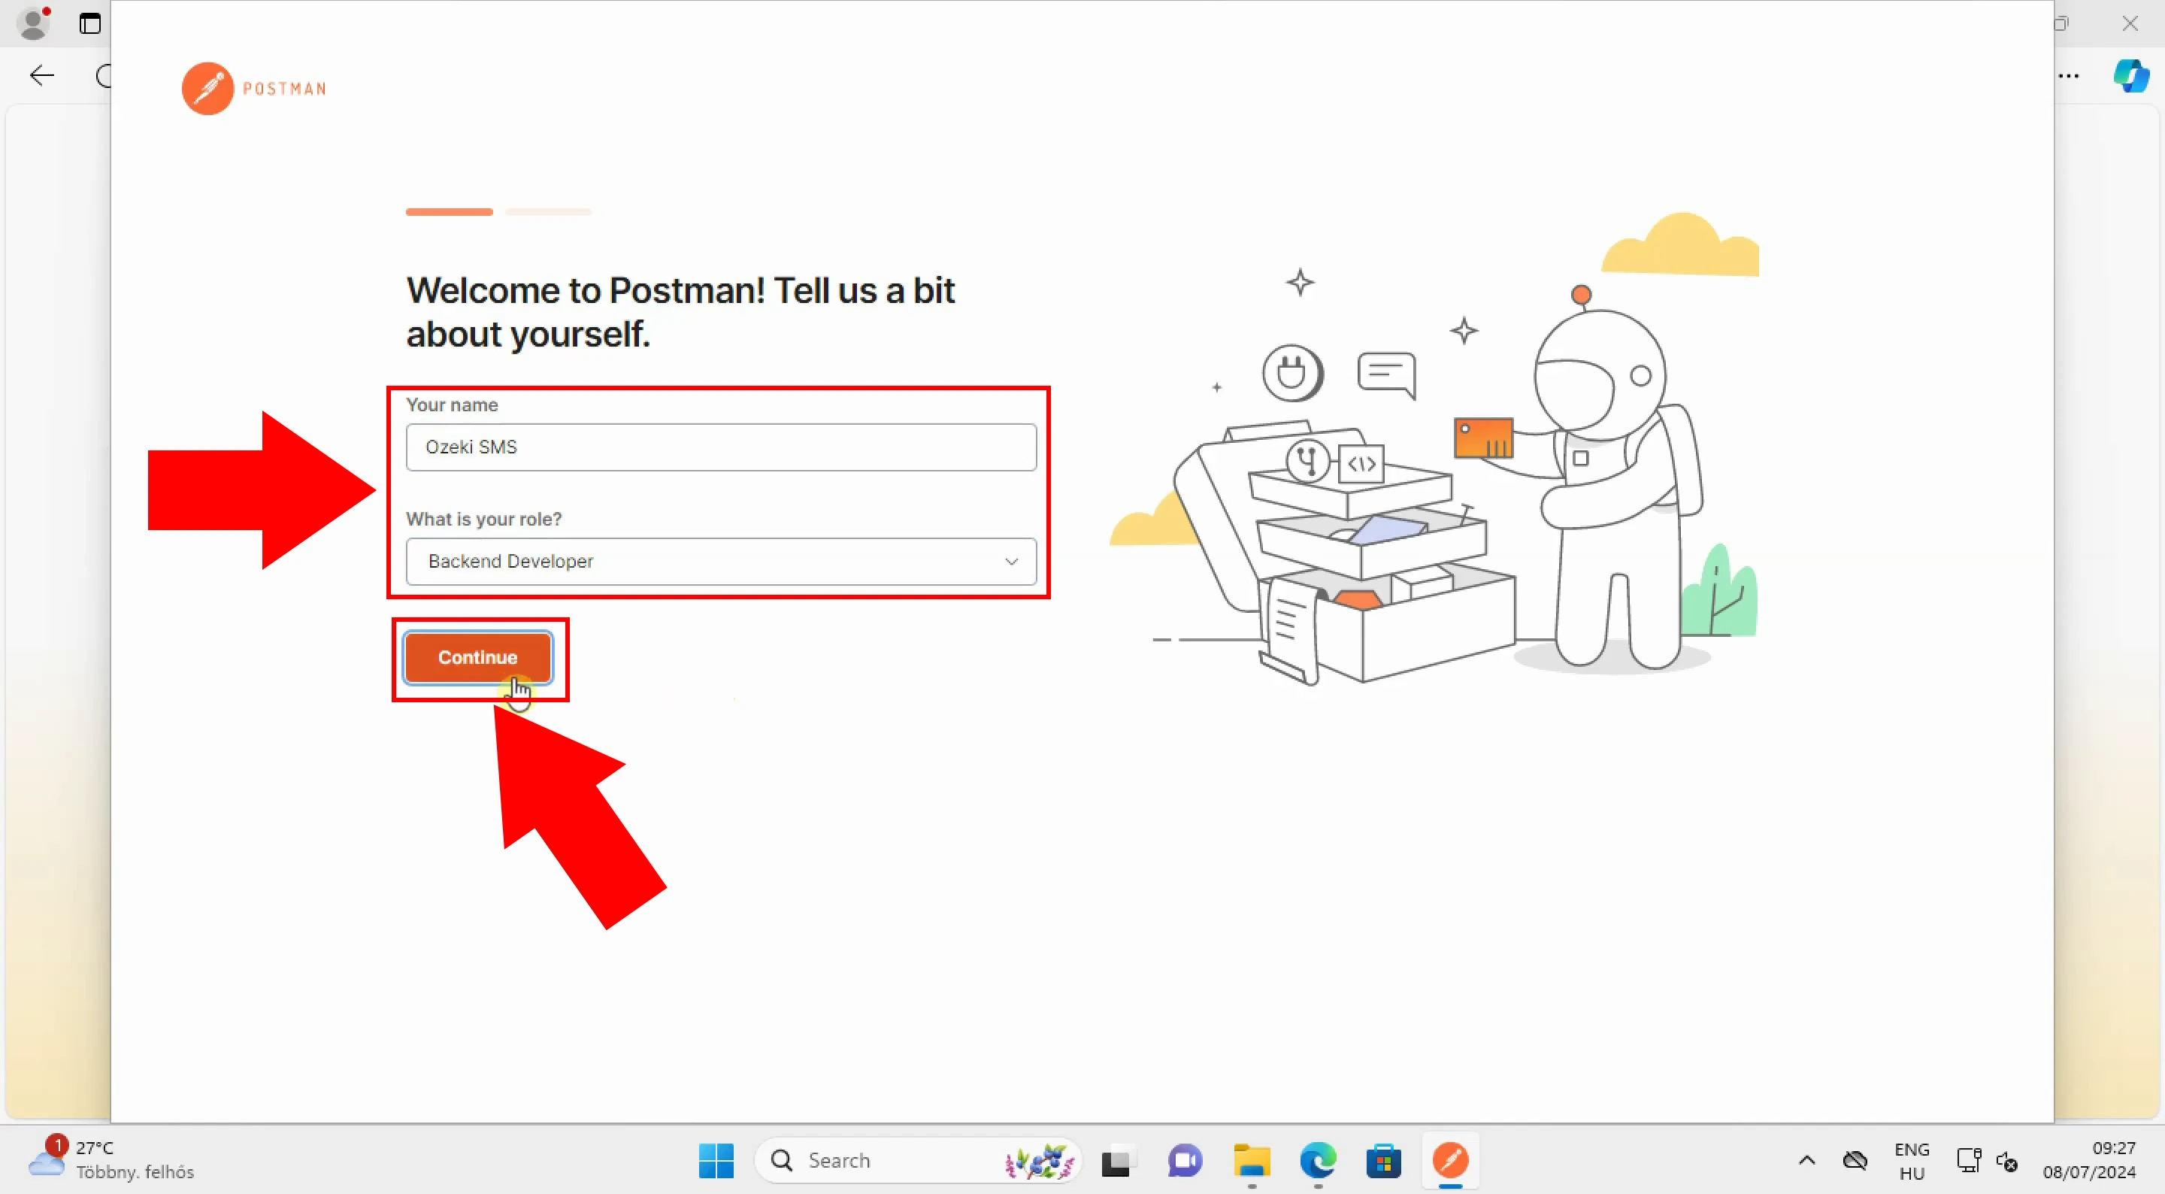Image resolution: width=2165 pixels, height=1194 pixels.
Task: Click the browser tab icon
Action: [x=91, y=23]
